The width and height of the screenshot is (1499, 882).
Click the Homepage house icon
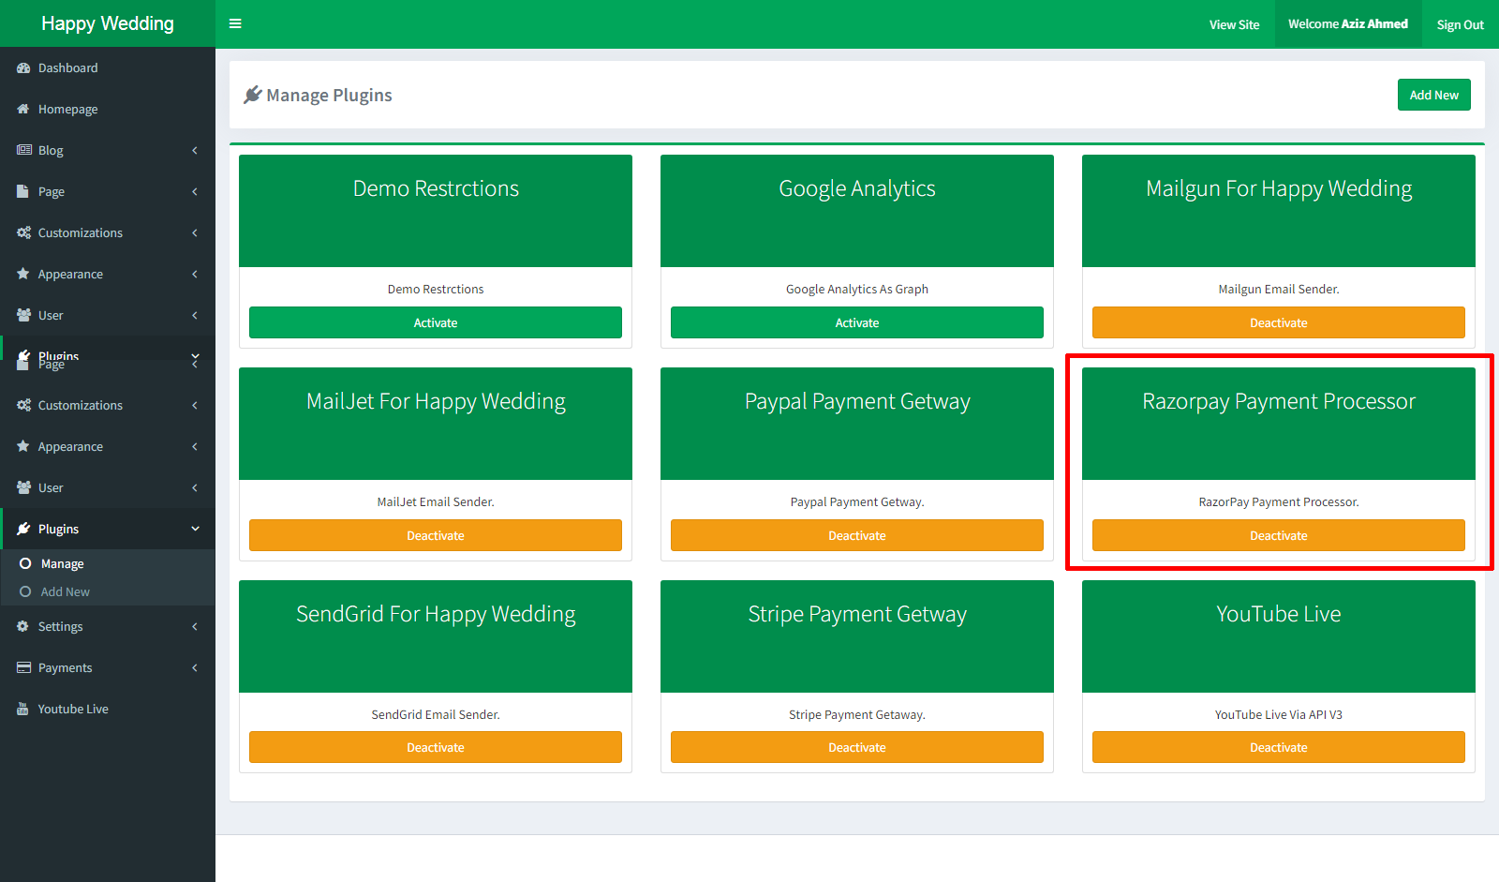click(x=24, y=109)
